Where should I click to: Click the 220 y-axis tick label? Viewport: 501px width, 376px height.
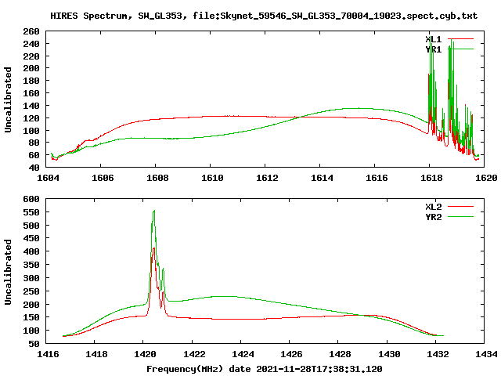[31, 56]
